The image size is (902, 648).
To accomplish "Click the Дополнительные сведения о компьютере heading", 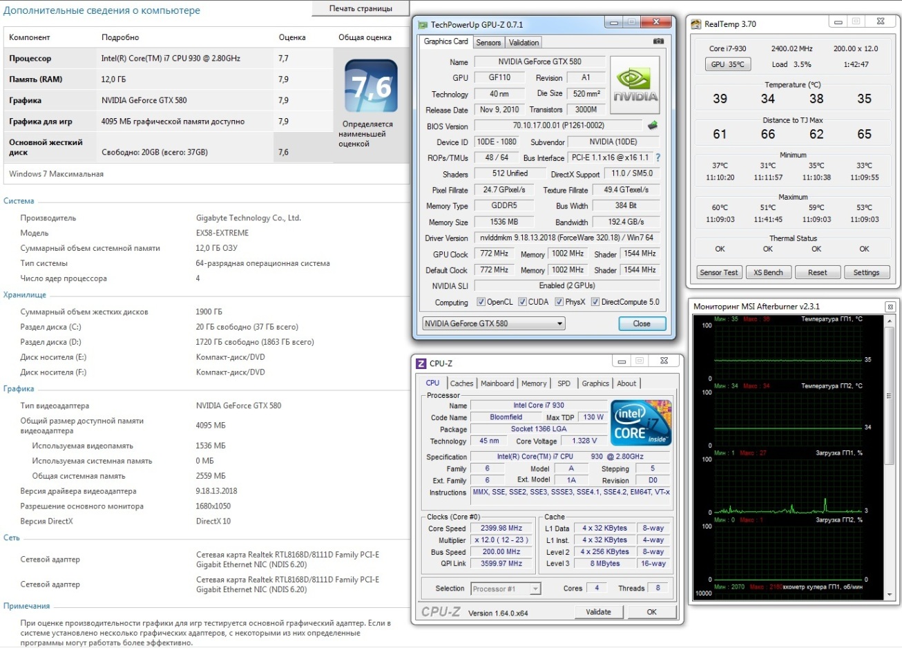I will [102, 10].
